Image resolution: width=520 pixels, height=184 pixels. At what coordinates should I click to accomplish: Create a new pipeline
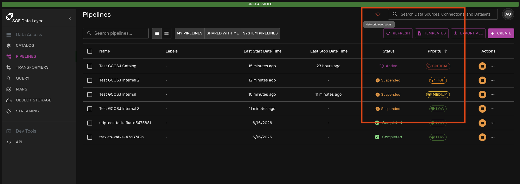[501, 33]
